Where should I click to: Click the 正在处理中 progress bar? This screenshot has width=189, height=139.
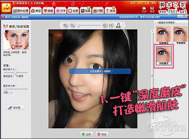pos(100,71)
